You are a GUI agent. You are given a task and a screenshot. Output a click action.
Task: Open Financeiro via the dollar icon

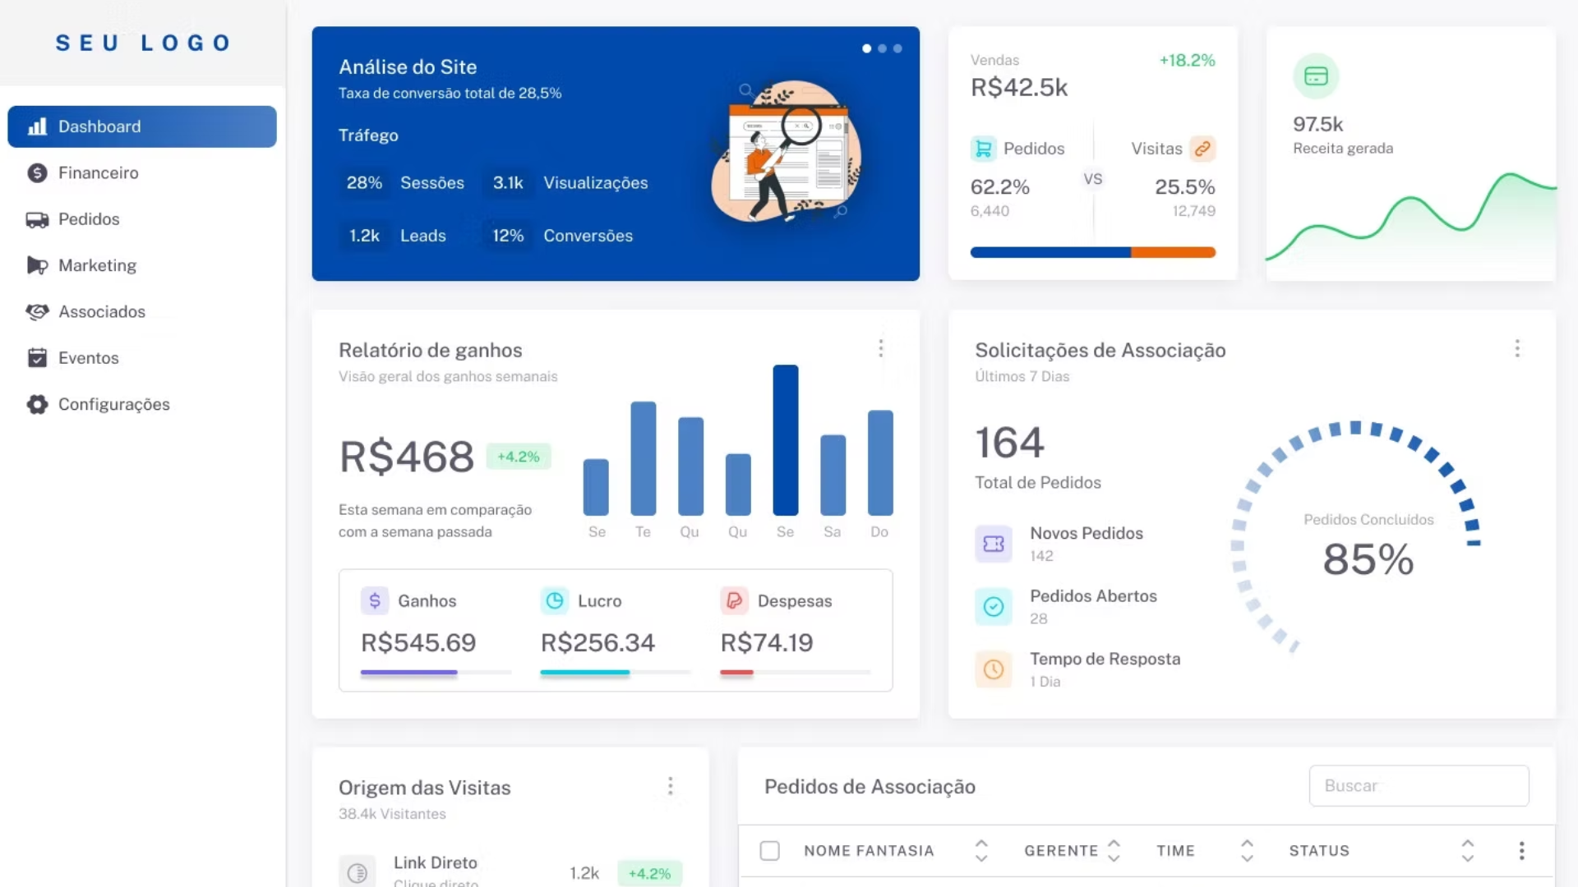pyautogui.click(x=37, y=173)
